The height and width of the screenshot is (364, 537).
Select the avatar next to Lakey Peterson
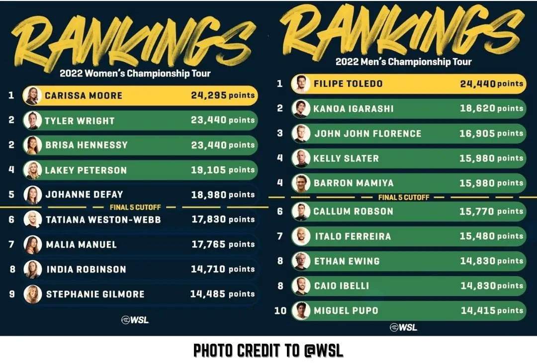click(x=32, y=170)
